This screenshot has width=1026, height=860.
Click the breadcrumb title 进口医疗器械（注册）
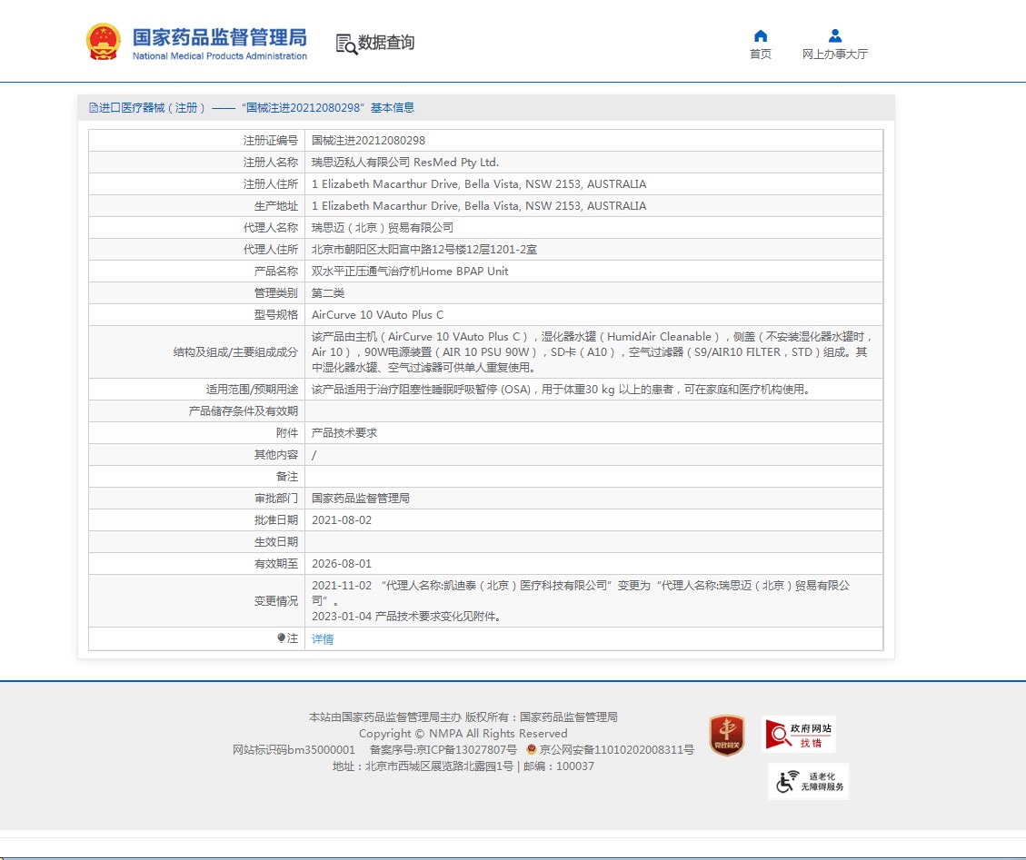(153, 108)
